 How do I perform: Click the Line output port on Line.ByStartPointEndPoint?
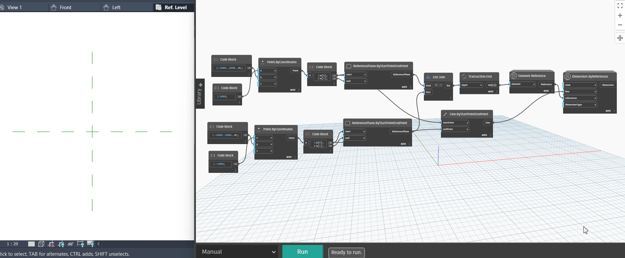pyautogui.click(x=488, y=122)
